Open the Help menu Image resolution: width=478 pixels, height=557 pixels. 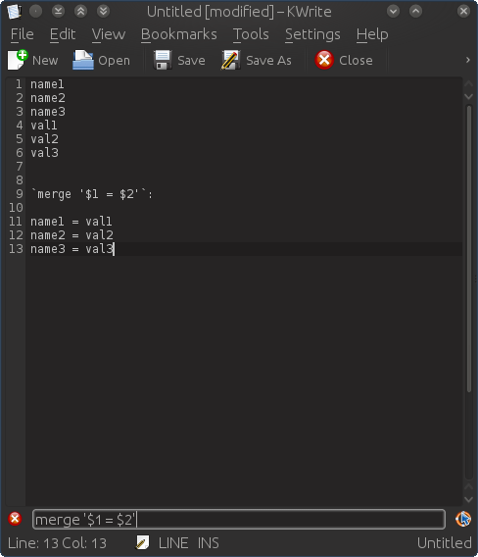(x=372, y=34)
